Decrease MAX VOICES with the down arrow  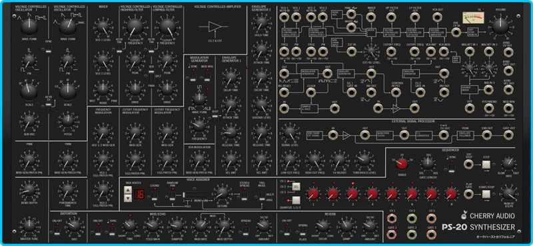[128, 198]
